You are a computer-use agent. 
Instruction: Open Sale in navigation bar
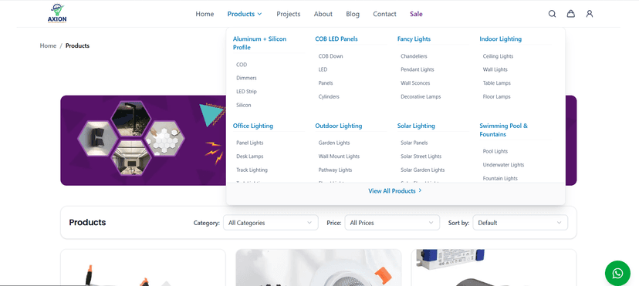coord(416,14)
